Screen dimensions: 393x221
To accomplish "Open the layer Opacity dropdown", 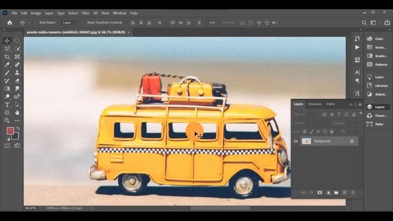I will point(352,123).
